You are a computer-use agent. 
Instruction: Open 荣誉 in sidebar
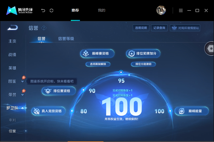12,95
